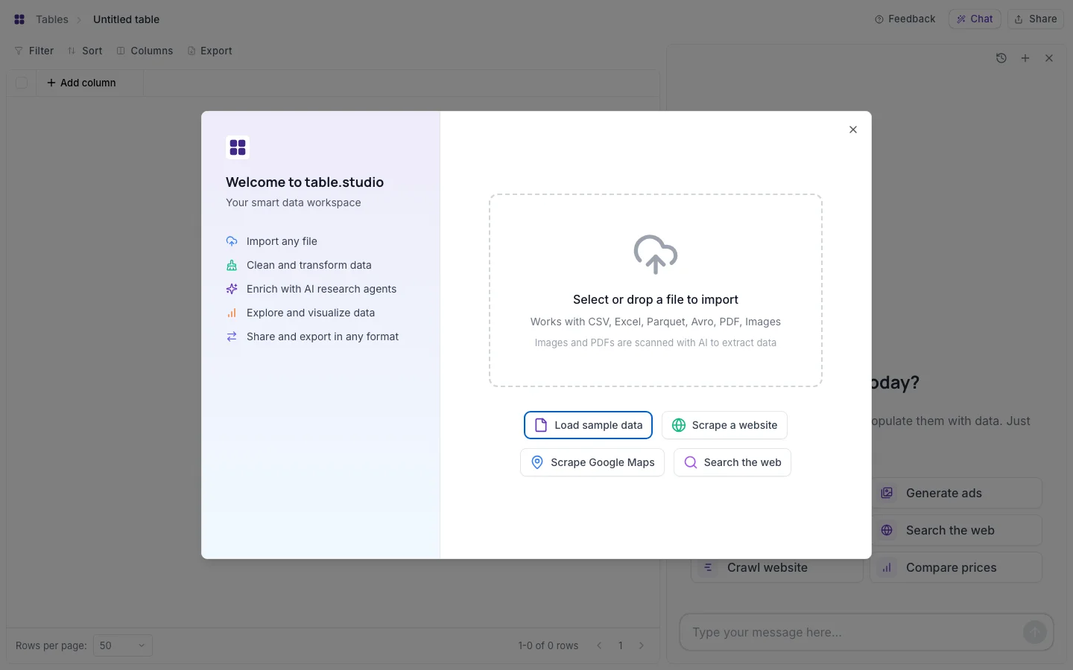Image resolution: width=1073 pixels, height=670 pixels.
Task: Click Search the web button in dialog
Action: [x=732, y=462]
